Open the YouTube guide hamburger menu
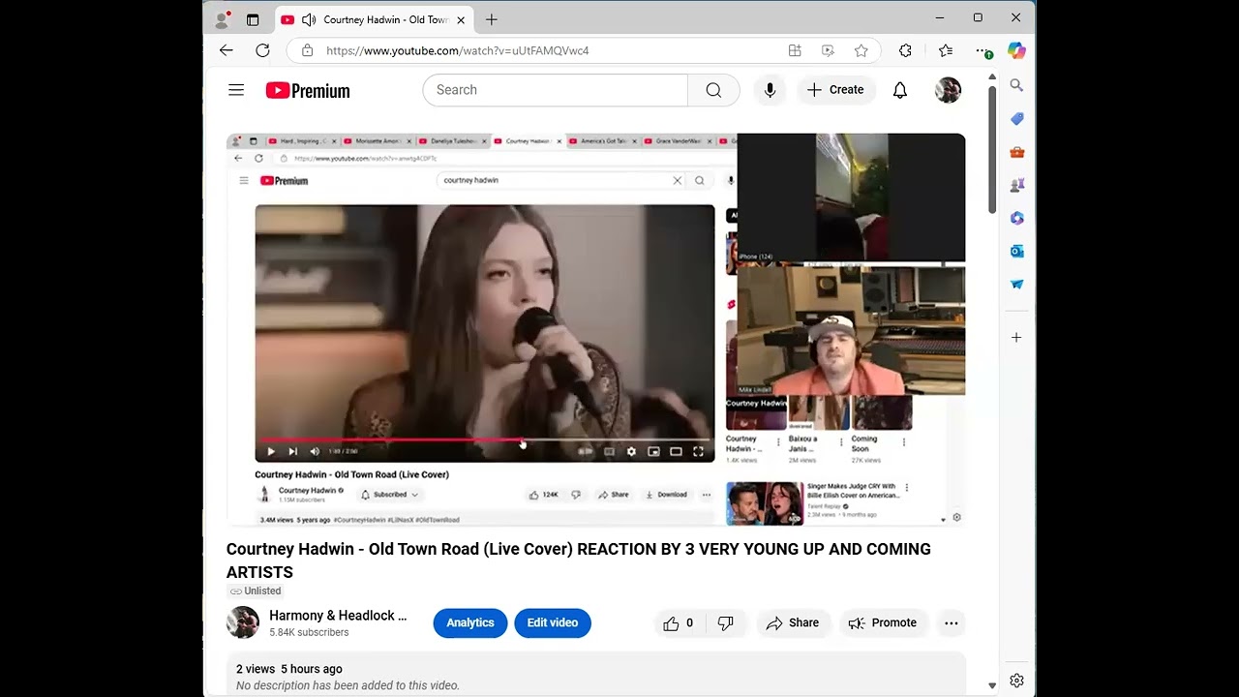This screenshot has height=697, width=1239. 236,90
